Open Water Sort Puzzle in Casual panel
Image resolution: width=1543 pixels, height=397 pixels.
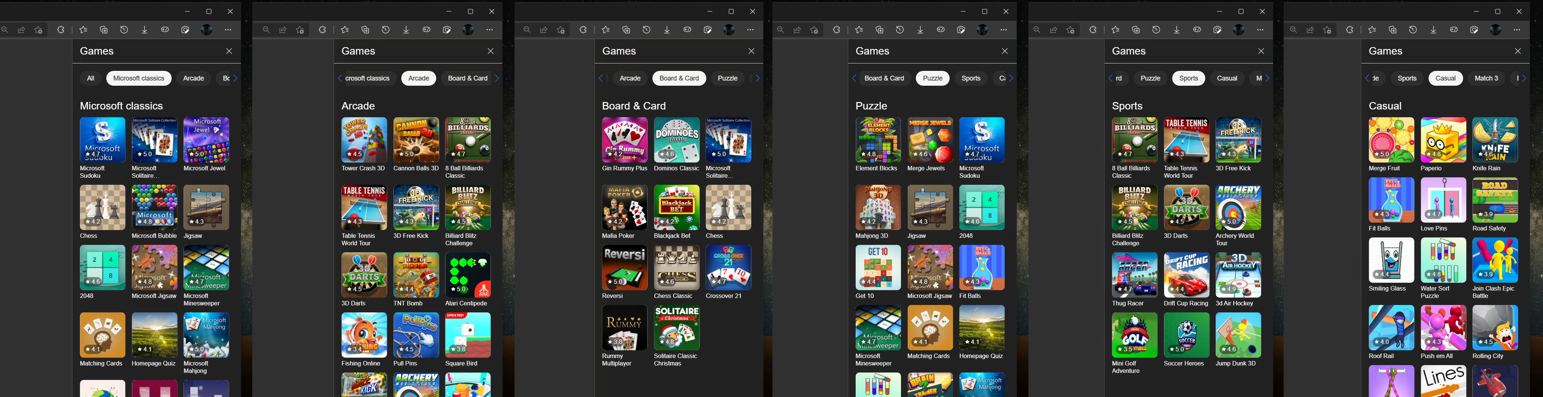click(x=1443, y=268)
